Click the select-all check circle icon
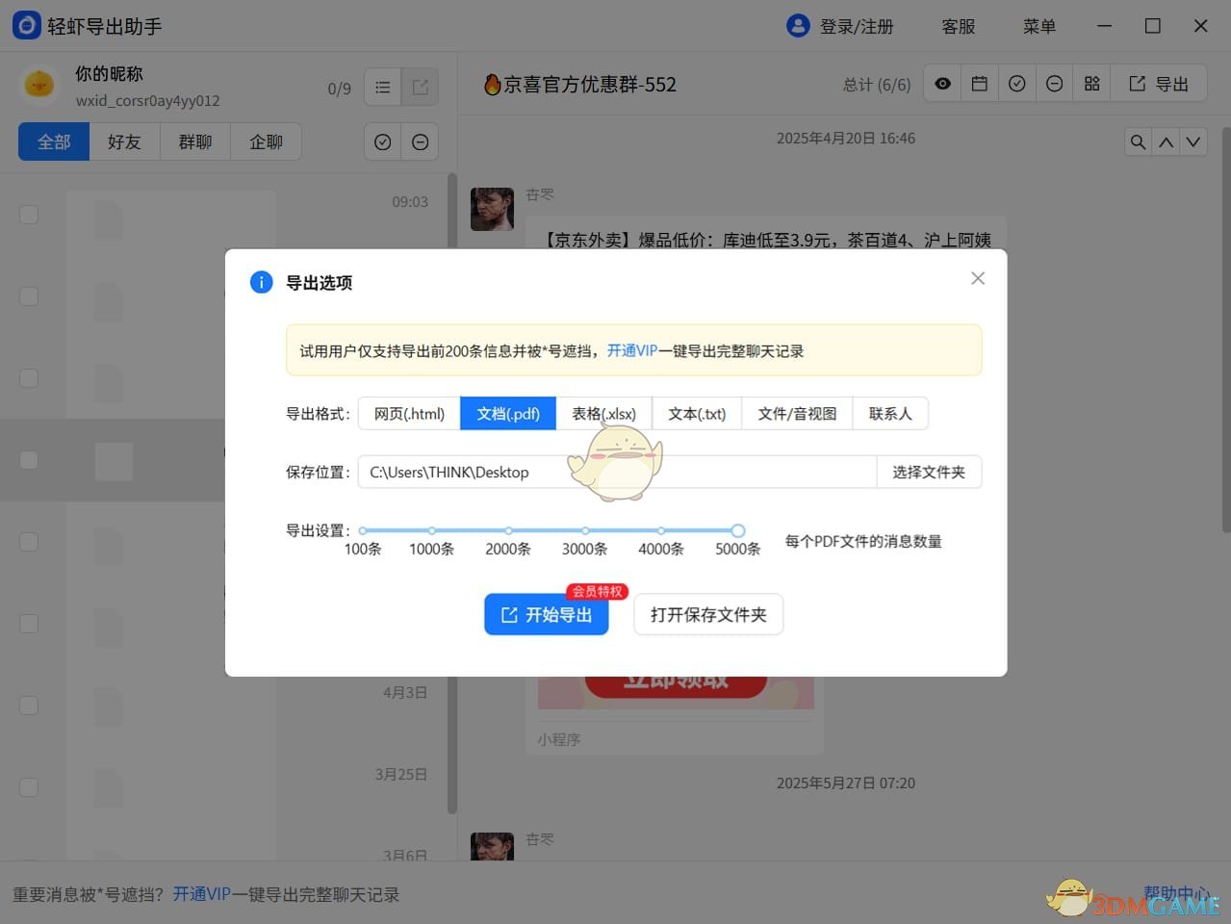Screen dimensions: 1231x924 click(1016, 83)
